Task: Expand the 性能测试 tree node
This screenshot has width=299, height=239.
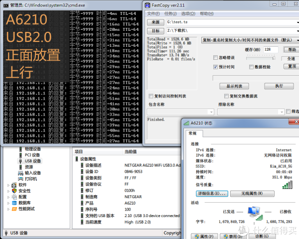Action: pos(8,209)
